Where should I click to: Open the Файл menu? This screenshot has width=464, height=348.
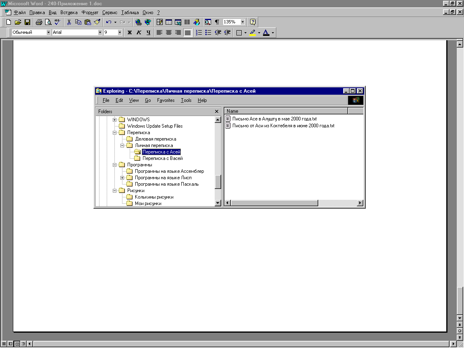[19, 12]
